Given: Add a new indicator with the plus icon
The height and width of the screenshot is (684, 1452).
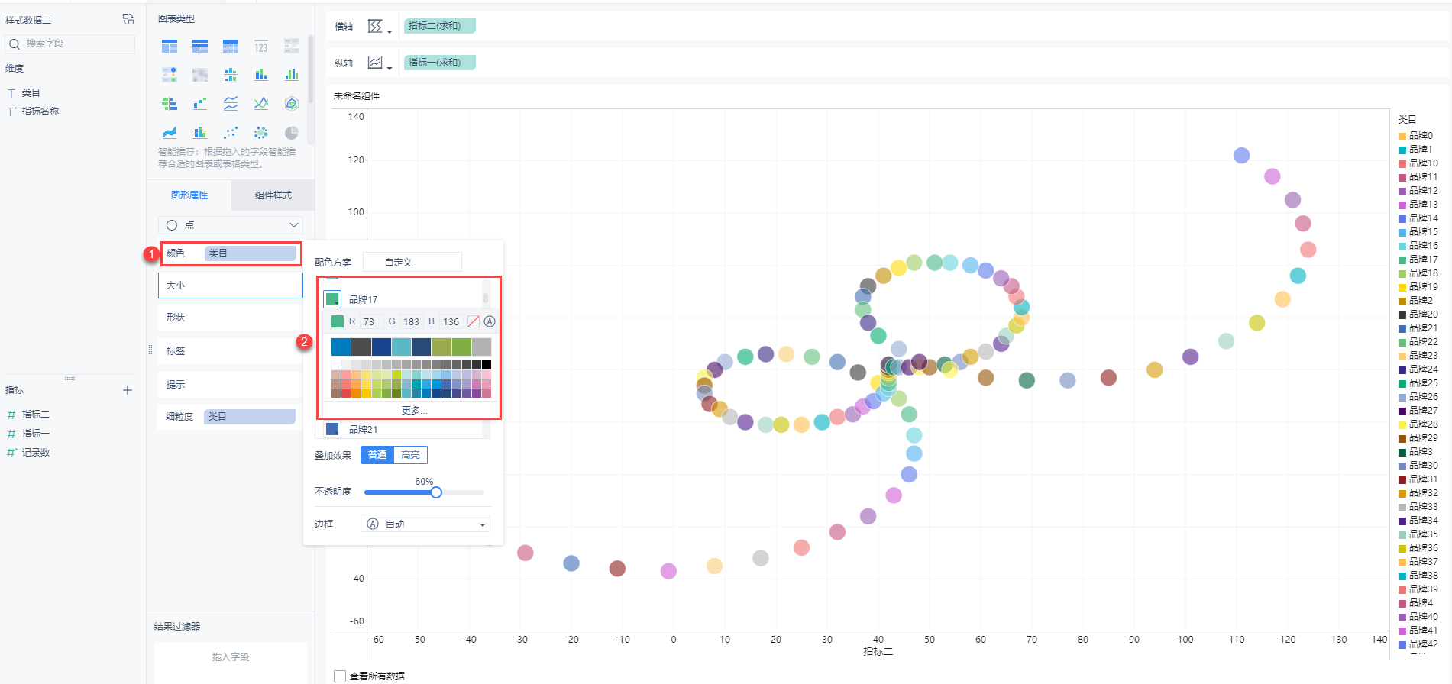Looking at the screenshot, I should point(128,390).
